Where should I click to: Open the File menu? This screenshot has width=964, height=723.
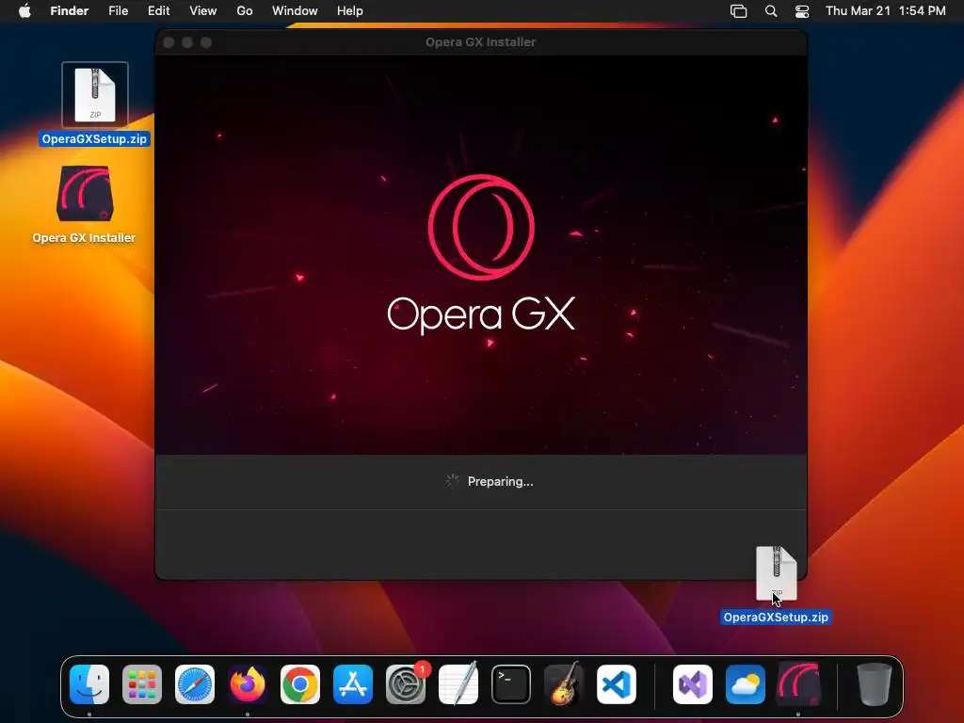click(x=118, y=10)
